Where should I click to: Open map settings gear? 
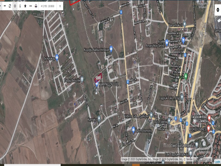pos(218,10)
